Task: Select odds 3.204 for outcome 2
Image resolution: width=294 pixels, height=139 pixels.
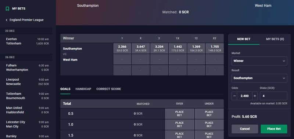Action: pyautogui.click(x=159, y=48)
